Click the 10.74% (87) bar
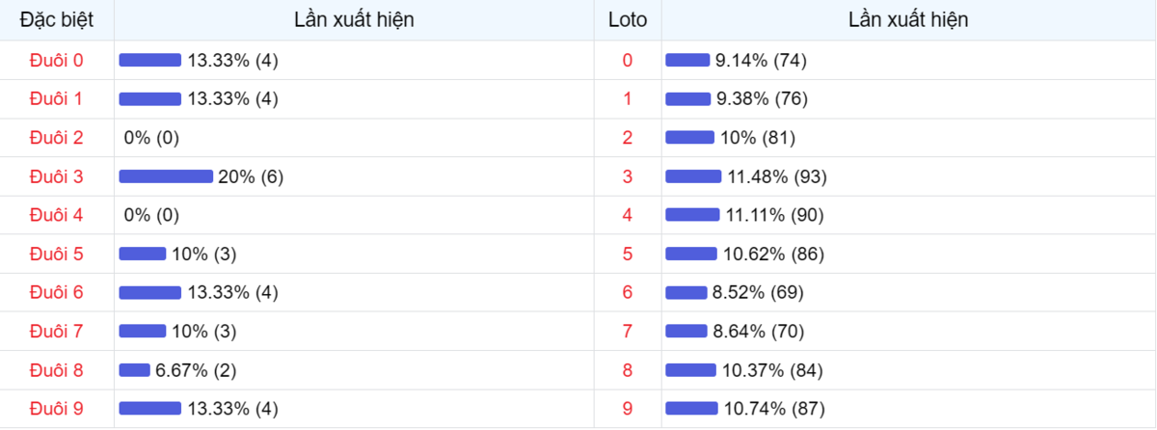1157x430 pixels. [691, 409]
